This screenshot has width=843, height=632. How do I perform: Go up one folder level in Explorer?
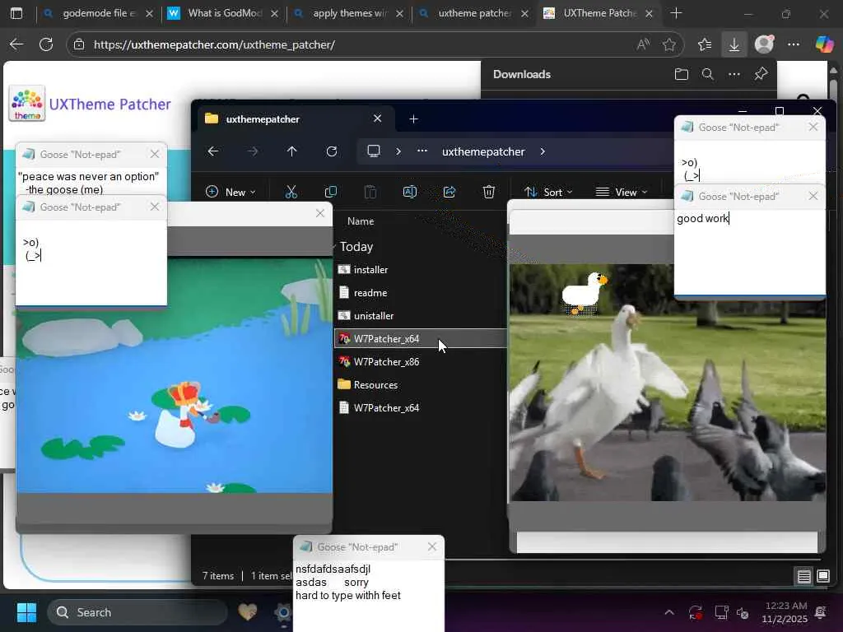tap(292, 151)
